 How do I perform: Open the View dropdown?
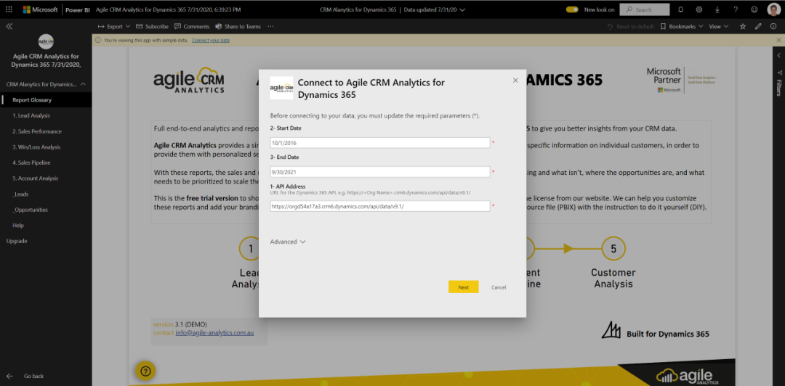(718, 27)
